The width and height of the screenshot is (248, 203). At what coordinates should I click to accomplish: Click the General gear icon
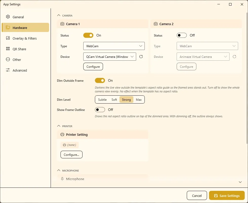pos(8,17)
